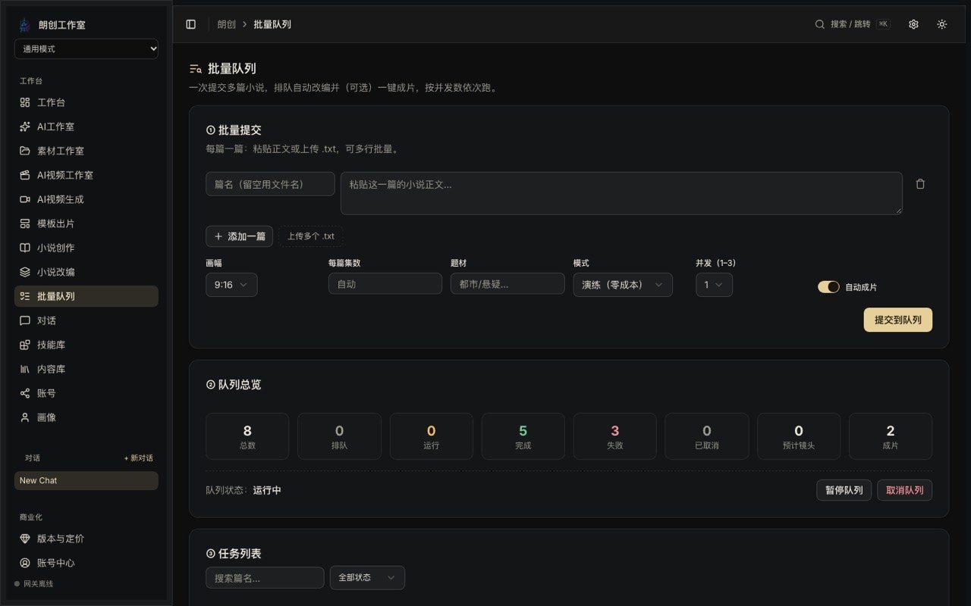This screenshot has height=606, width=971.
Task: Switch theme with sun icon
Action: 941,24
